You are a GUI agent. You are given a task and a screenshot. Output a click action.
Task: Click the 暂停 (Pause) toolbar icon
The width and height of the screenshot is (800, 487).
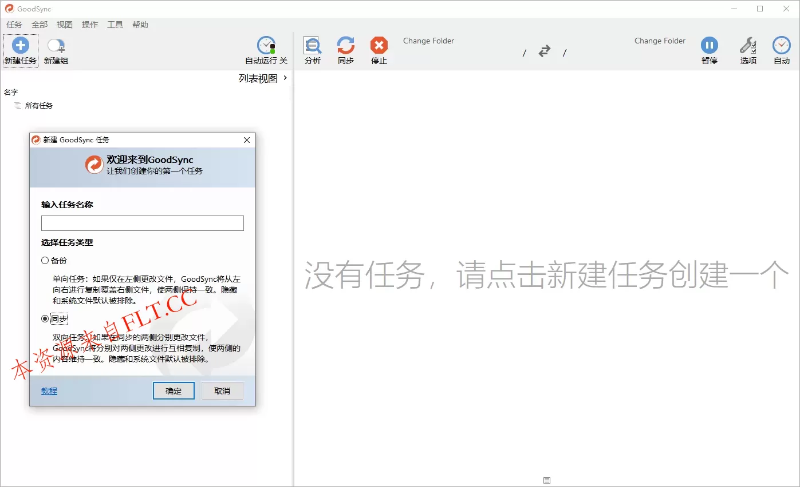[x=710, y=45]
